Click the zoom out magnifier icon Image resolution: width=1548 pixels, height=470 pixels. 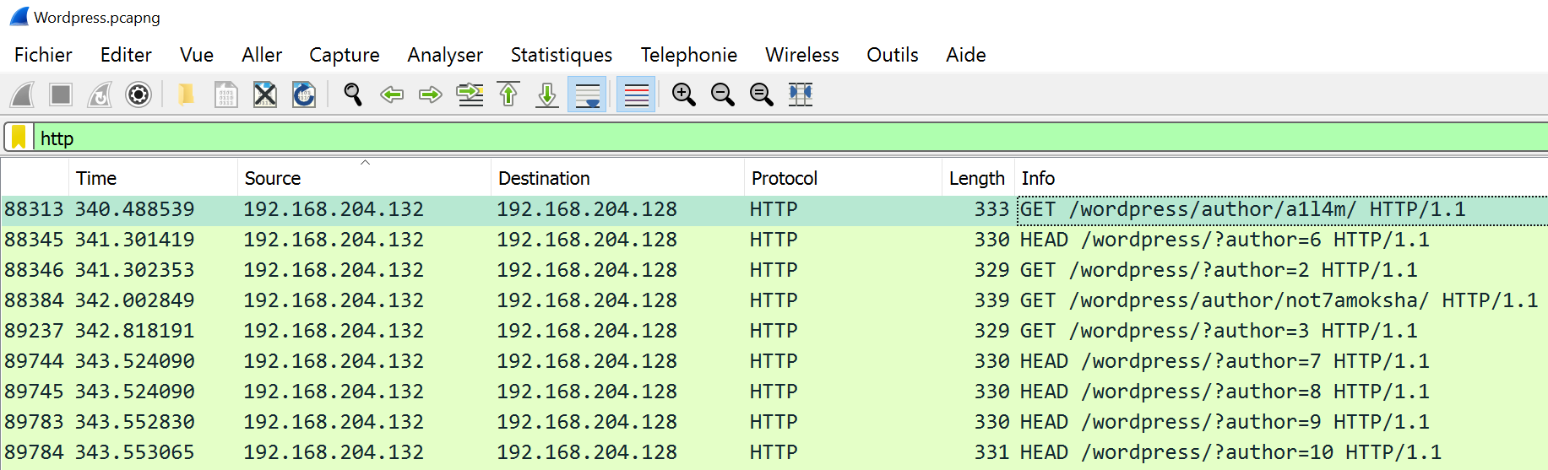[723, 95]
